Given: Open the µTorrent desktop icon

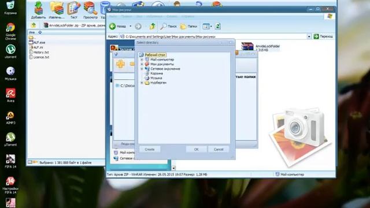Looking at the screenshot, I should tap(10, 139).
